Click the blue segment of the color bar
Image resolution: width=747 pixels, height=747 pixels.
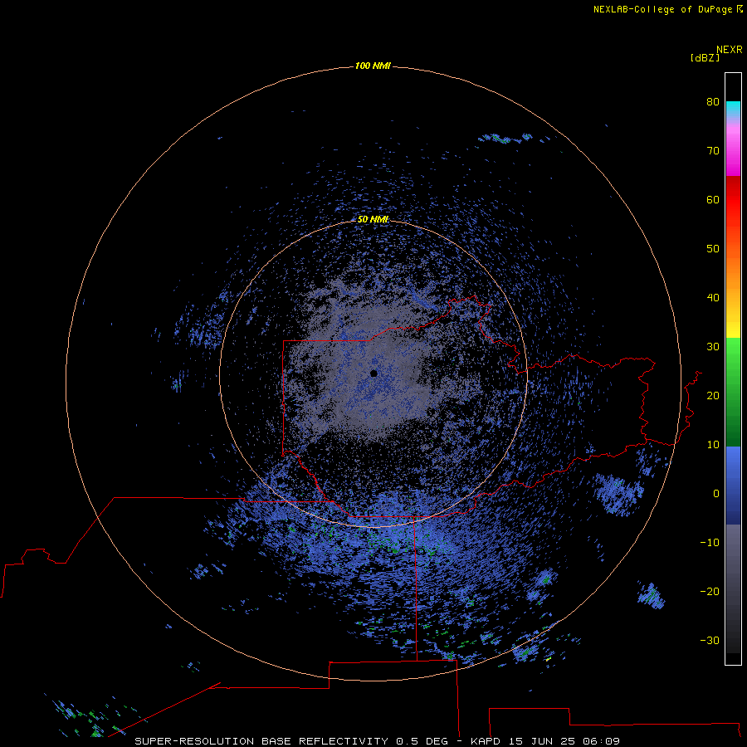733,486
